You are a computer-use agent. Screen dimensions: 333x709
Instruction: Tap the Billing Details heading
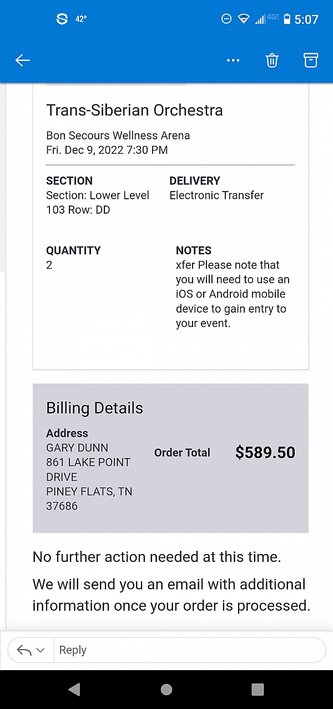(94, 408)
